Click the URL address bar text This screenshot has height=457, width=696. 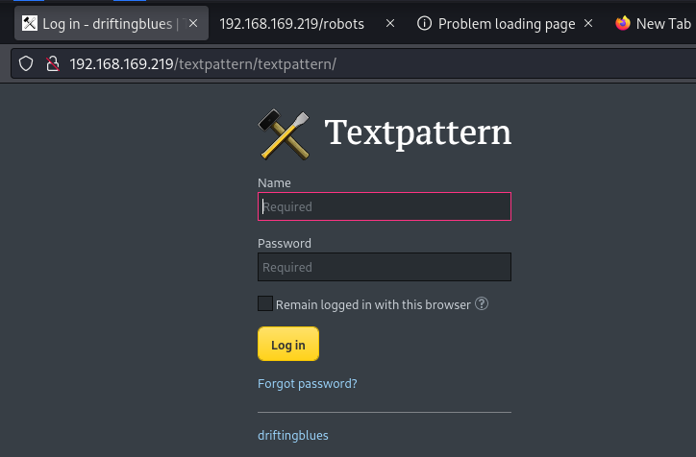(203, 64)
